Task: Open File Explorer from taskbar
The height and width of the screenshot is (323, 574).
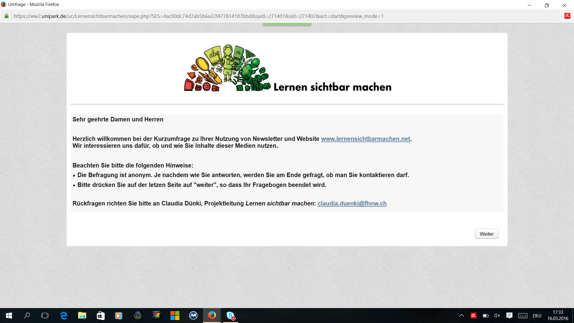Action: point(82,316)
